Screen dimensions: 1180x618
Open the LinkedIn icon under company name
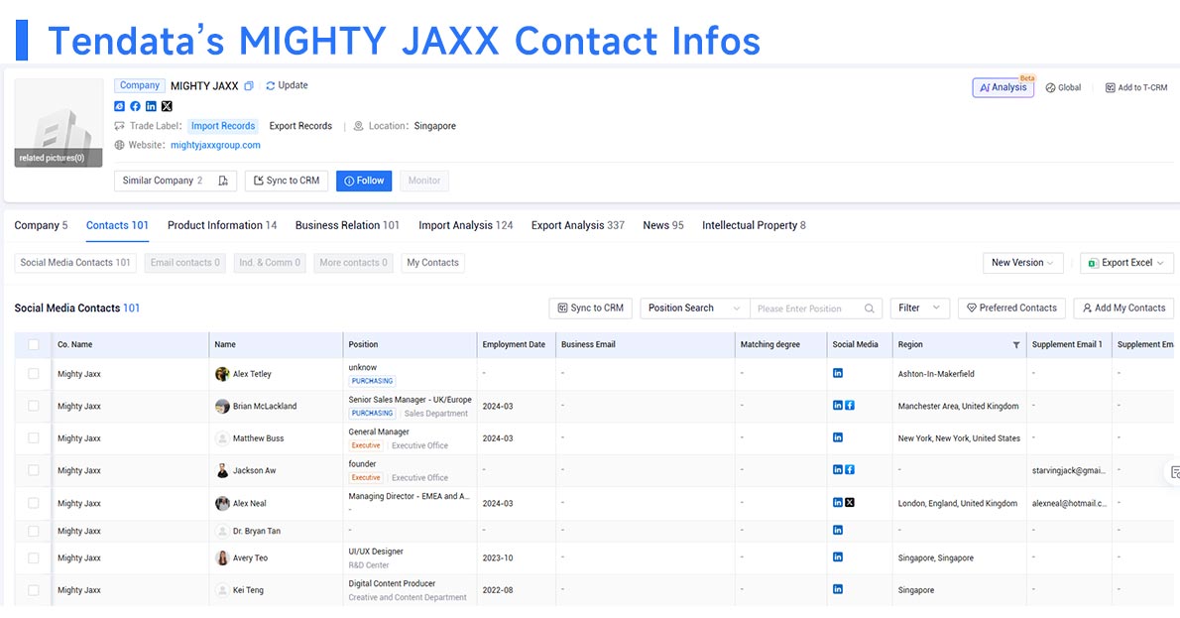152,106
